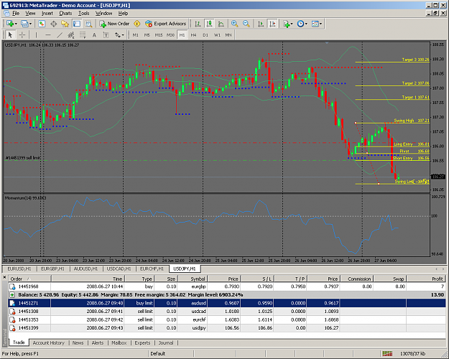The image size is (449, 359).
Task: Toggle the Navigator star-folder icon
Action: 65,24
